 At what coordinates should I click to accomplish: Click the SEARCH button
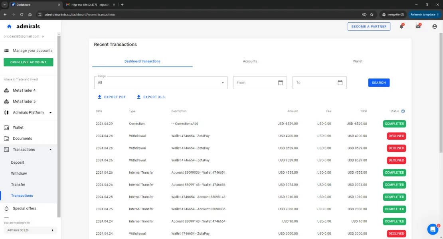[379, 82]
